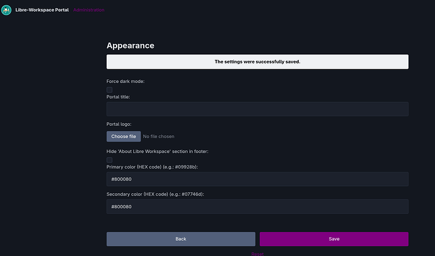The image size is (435, 256).
Task: Open the Administration menu link
Action: click(x=89, y=10)
